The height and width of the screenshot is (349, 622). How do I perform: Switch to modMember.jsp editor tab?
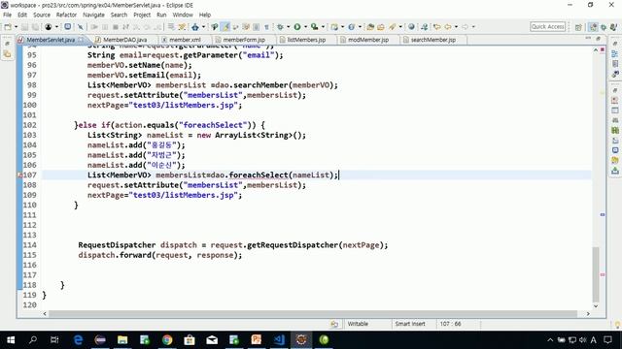(x=368, y=40)
